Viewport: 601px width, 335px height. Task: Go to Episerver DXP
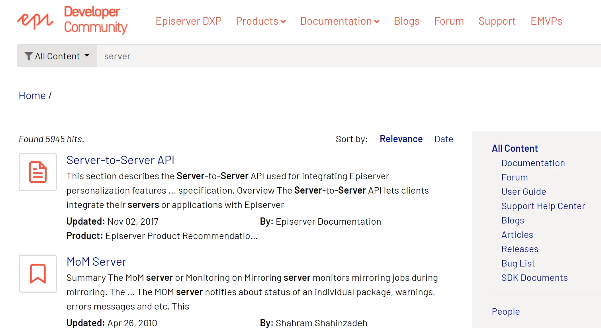(x=188, y=21)
